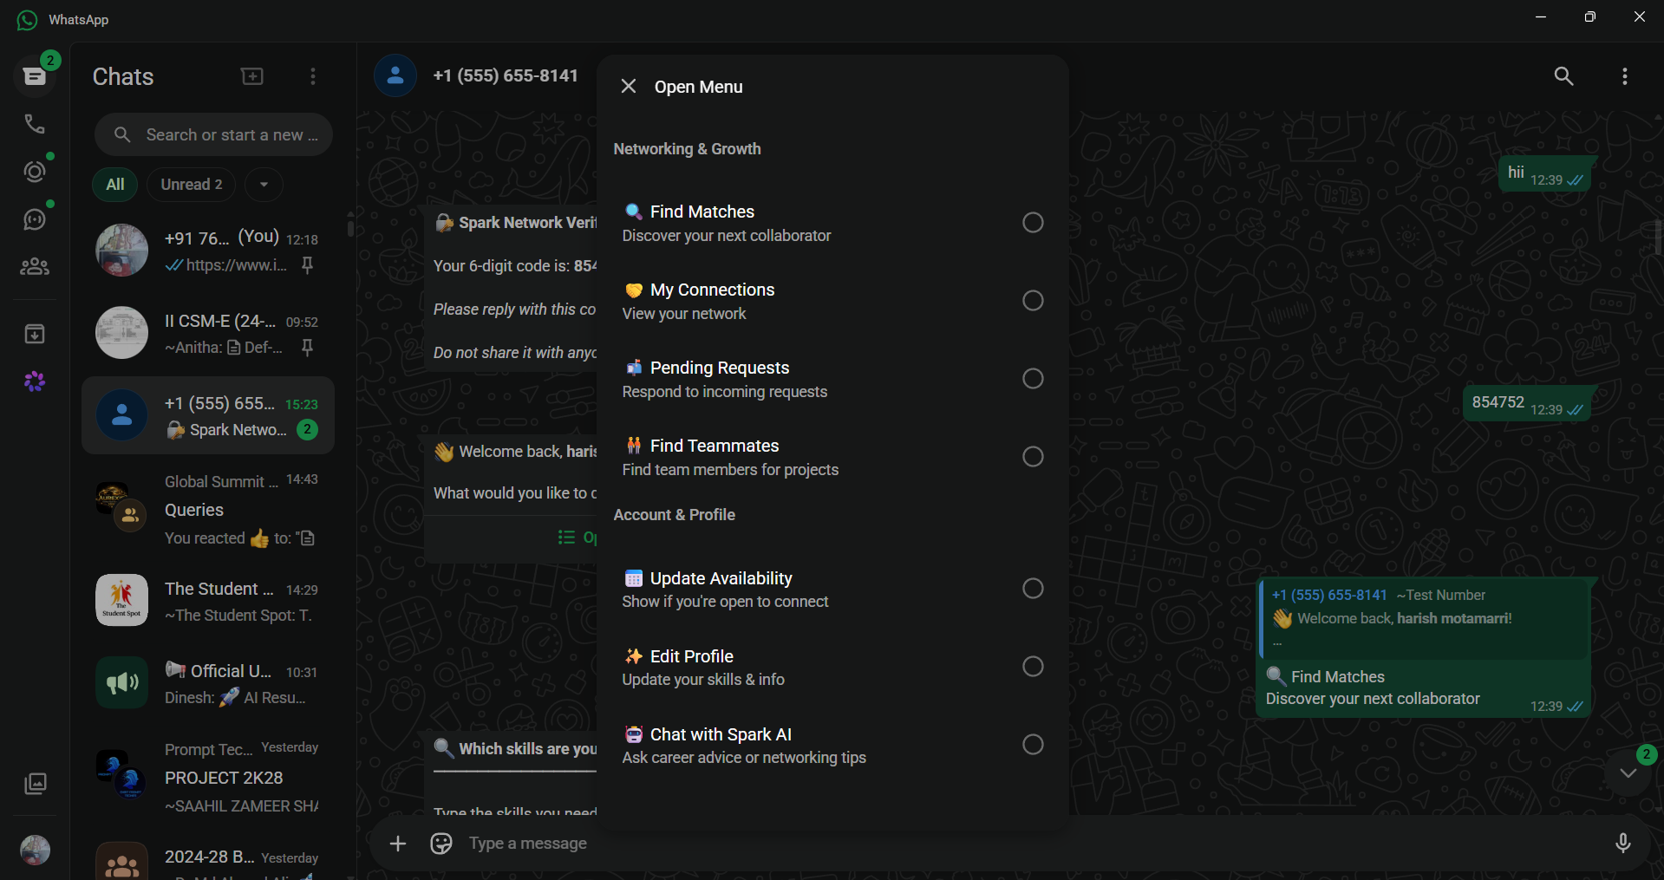Open Archived chats in the sidebar
The height and width of the screenshot is (880, 1664).
[x=35, y=334]
